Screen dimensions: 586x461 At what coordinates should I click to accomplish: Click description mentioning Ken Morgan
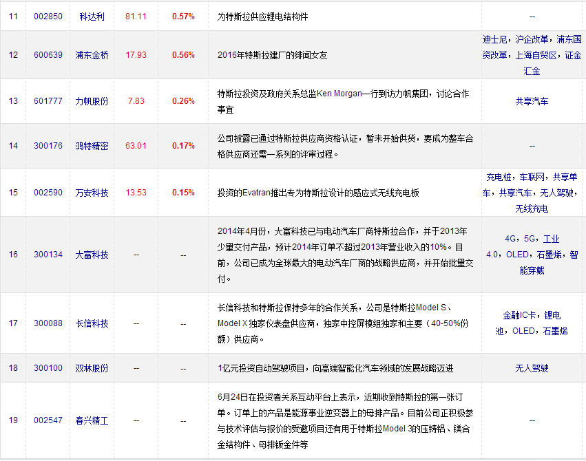343,101
